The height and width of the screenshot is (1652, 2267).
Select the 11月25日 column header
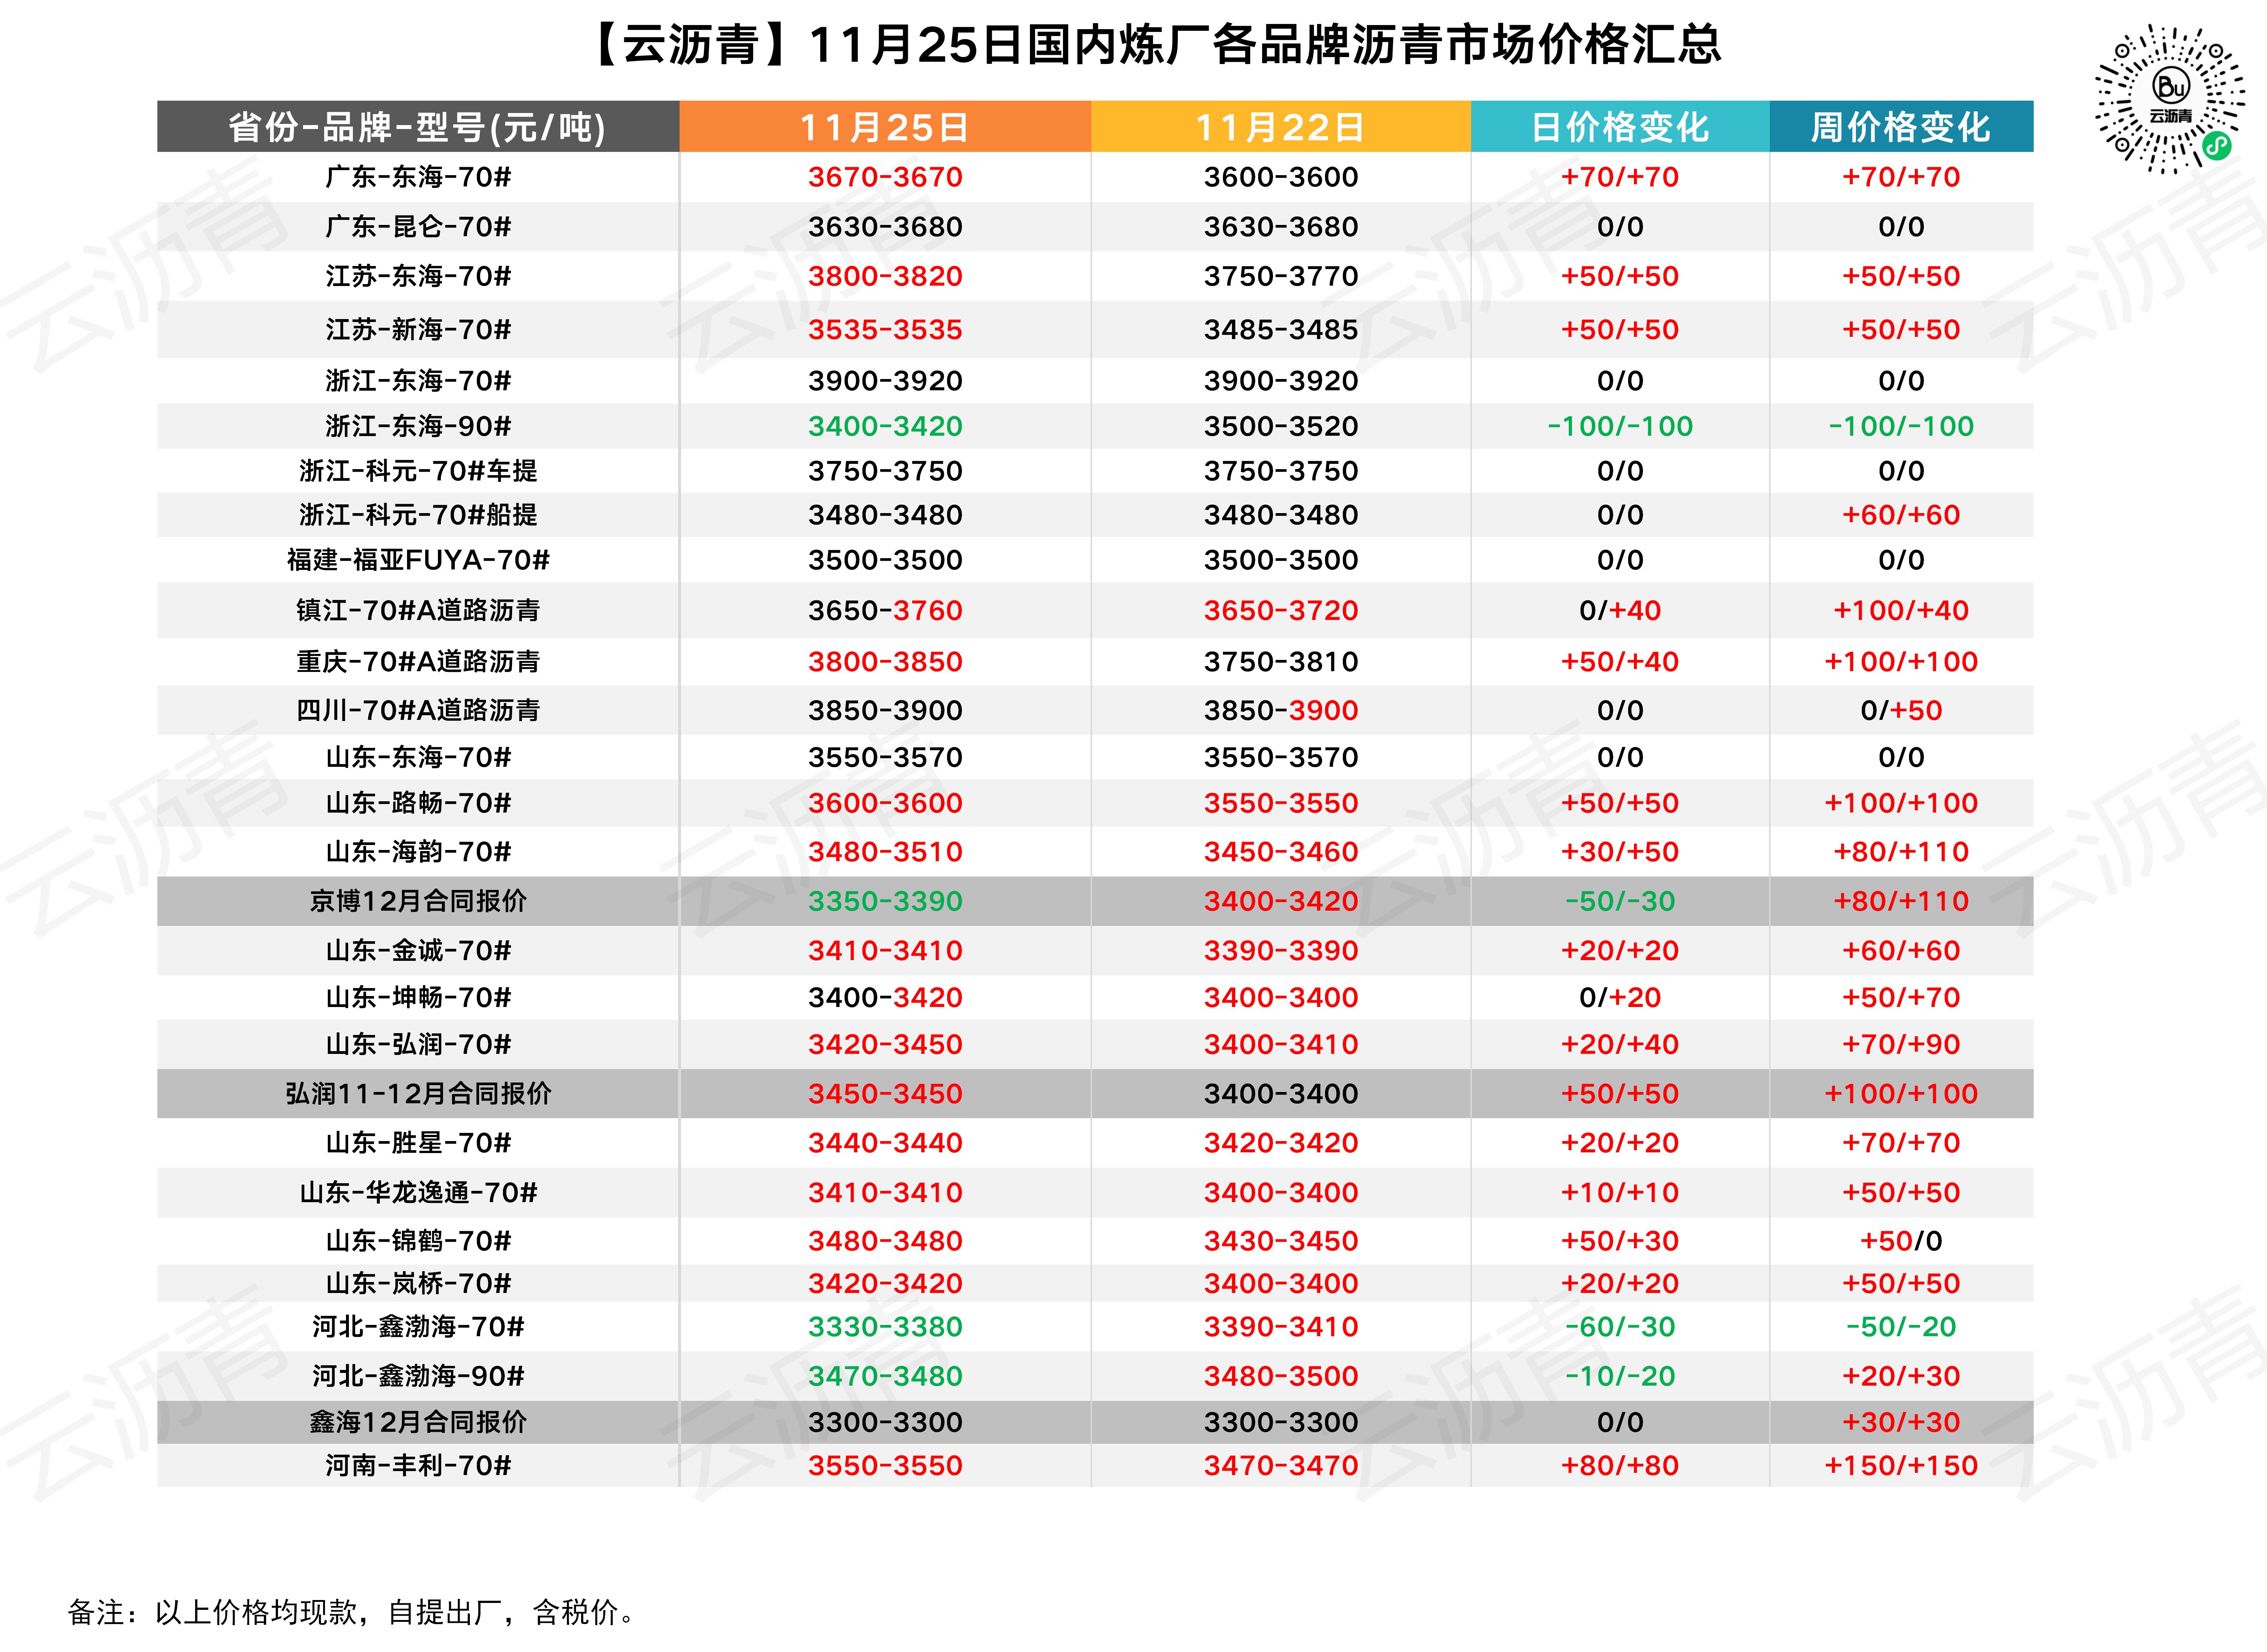coord(885,127)
